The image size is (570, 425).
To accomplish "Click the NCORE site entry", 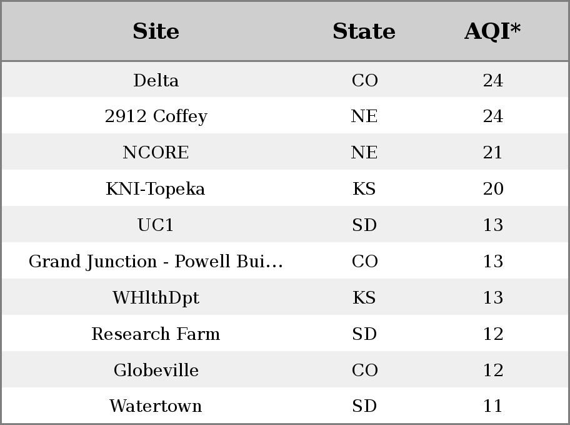I will click(x=156, y=152).
